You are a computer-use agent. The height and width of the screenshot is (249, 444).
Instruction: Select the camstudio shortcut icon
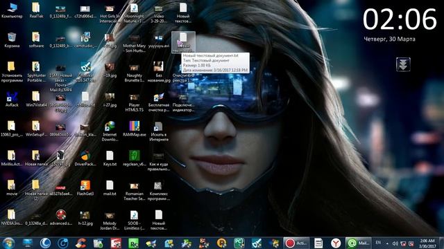[x=85, y=40]
